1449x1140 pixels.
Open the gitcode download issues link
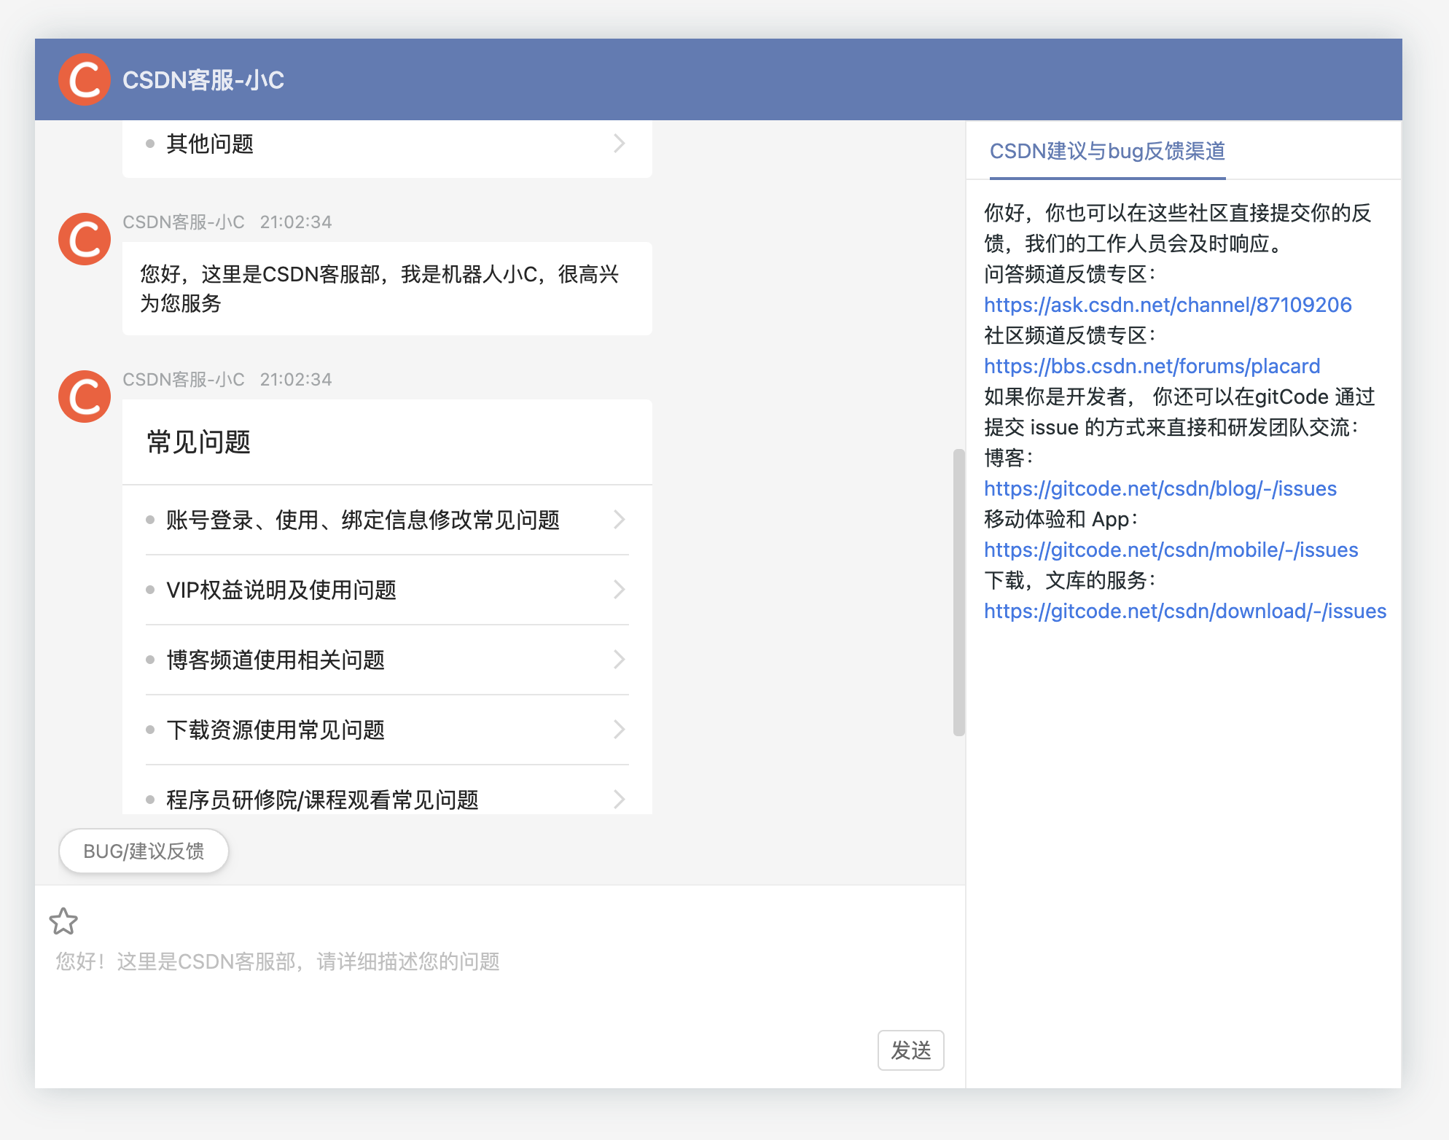[x=1185, y=611]
